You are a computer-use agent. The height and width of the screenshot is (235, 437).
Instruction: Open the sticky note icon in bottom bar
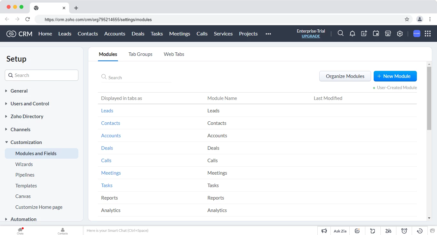click(373, 231)
